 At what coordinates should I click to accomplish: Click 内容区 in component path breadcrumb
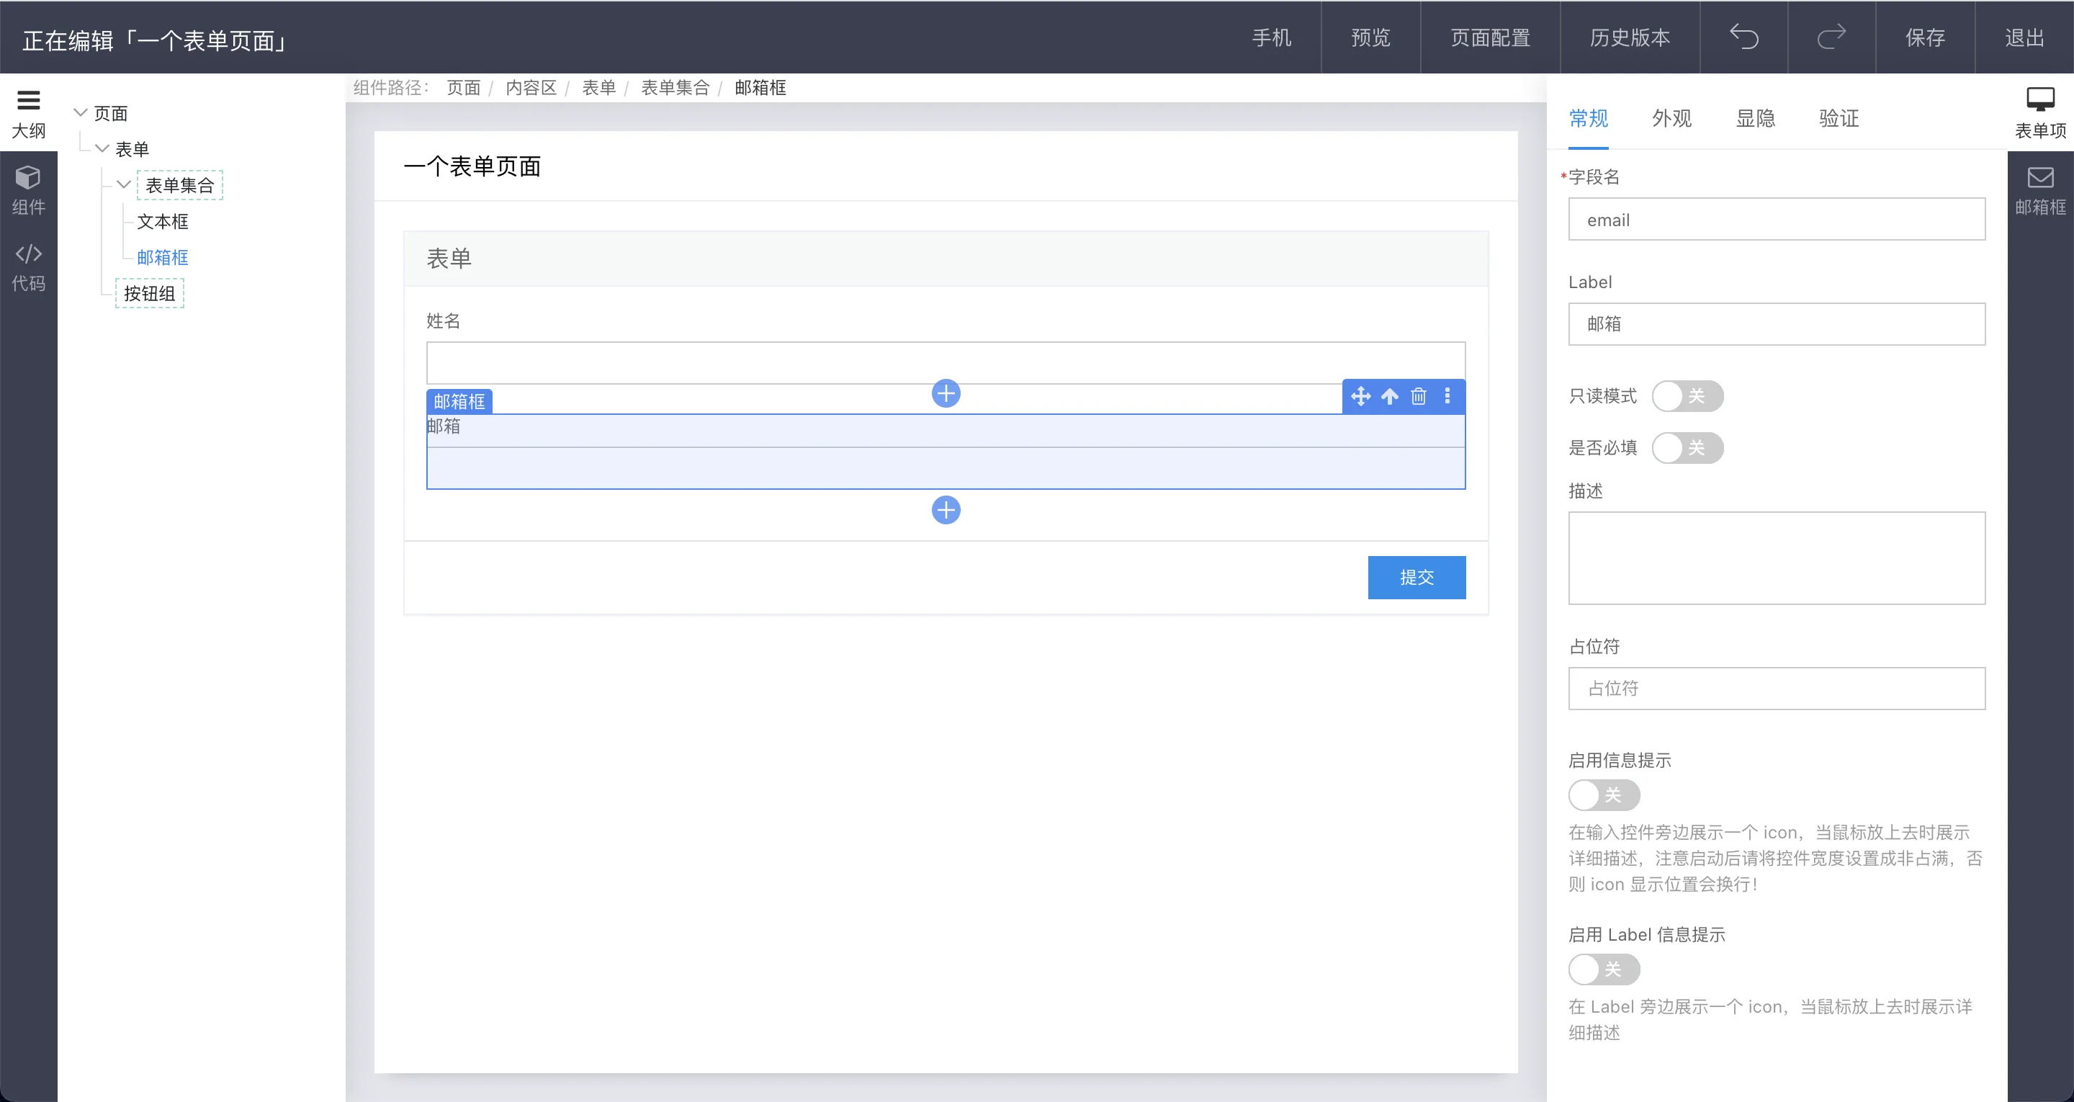[531, 88]
